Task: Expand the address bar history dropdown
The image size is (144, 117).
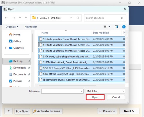Action: [71, 18]
